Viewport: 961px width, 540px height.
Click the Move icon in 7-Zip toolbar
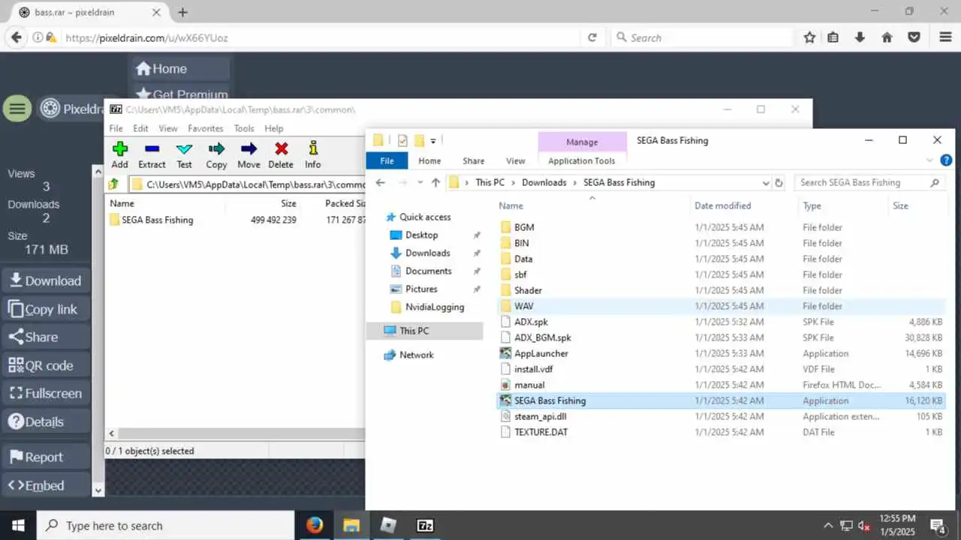249,148
